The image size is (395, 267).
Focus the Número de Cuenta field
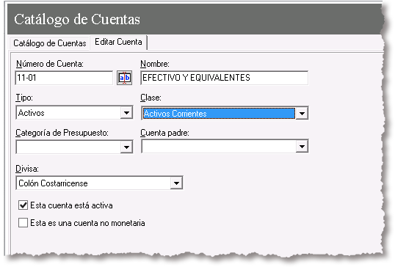click(64, 78)
